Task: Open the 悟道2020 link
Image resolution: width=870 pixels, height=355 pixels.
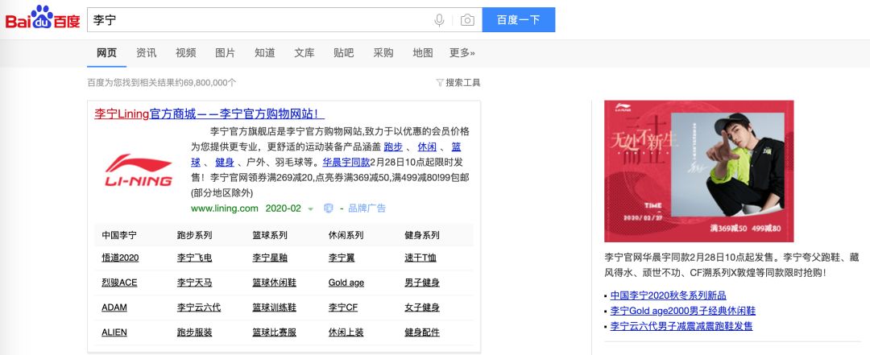Action: (x=120, y=258)
